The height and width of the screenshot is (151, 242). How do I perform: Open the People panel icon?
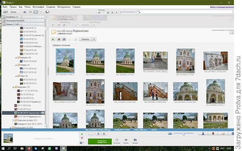[203, 134]
